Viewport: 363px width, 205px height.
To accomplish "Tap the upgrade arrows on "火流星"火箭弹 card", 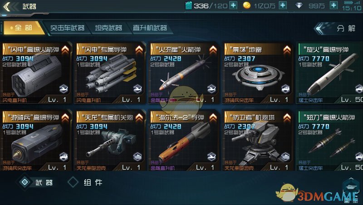I will (213, 50).
